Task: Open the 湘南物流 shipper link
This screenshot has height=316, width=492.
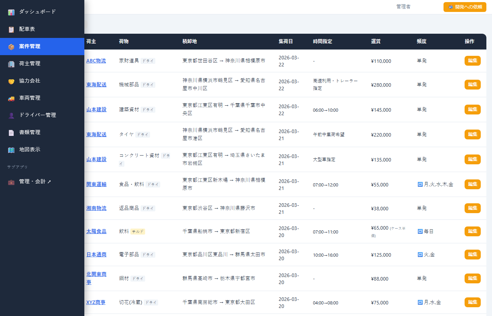Action: pyautogui.click(x=96, y=208)
